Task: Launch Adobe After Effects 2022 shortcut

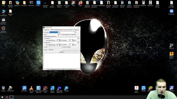Action: click(x=59, y=89)
